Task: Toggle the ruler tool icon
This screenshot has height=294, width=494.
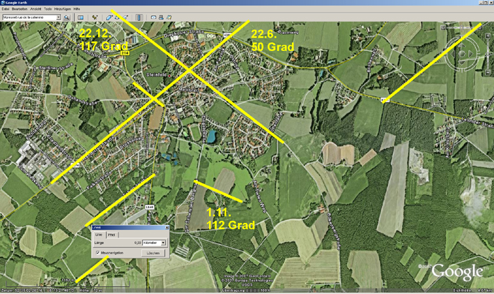Action: coord(139,17)
